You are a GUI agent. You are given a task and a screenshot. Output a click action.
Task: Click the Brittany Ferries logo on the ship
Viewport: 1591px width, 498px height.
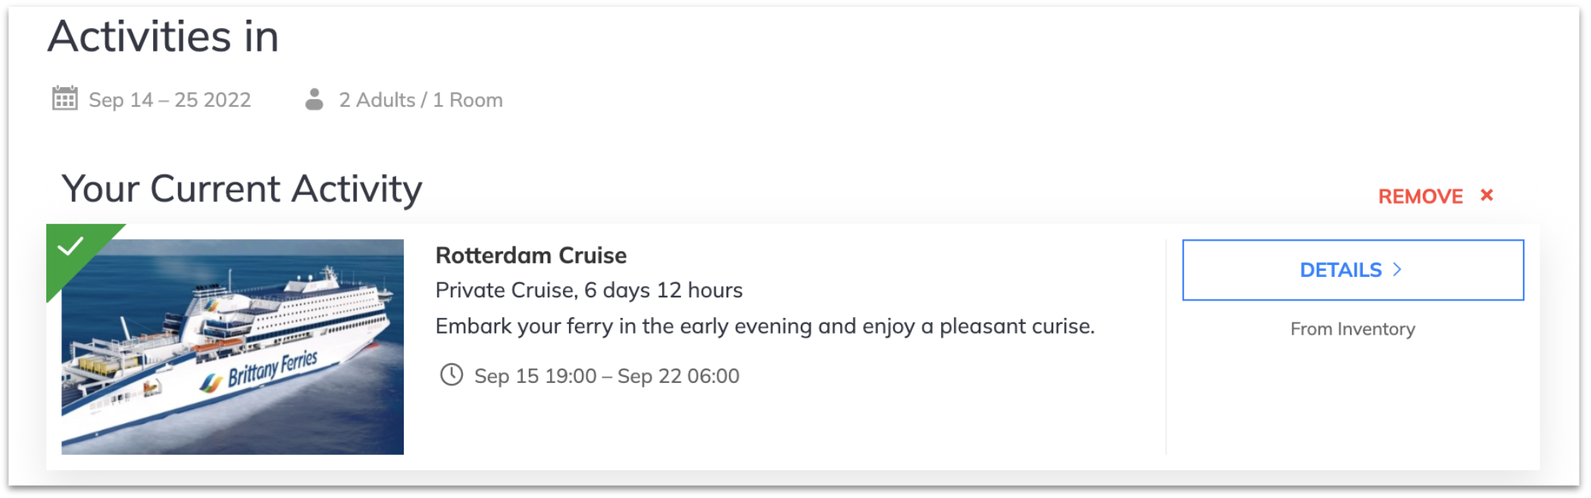click(259, 372)
